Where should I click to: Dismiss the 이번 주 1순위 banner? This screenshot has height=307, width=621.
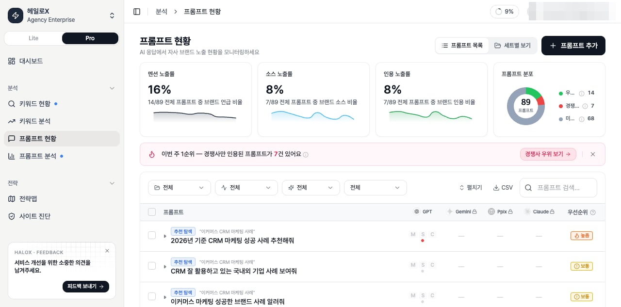pyautogui.click(x=593, y=154)
